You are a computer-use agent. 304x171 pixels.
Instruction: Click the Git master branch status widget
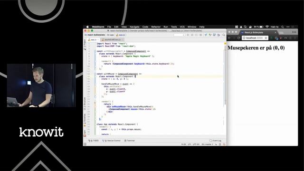tap(207, 144)
